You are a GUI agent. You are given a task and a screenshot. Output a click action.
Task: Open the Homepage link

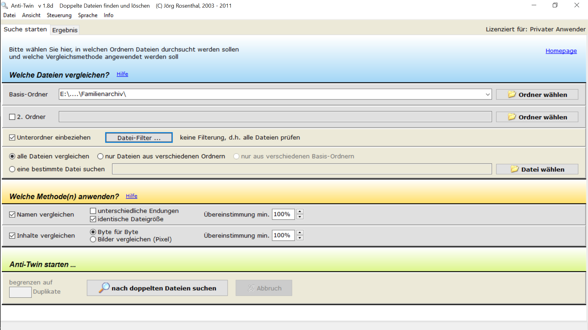561,51
